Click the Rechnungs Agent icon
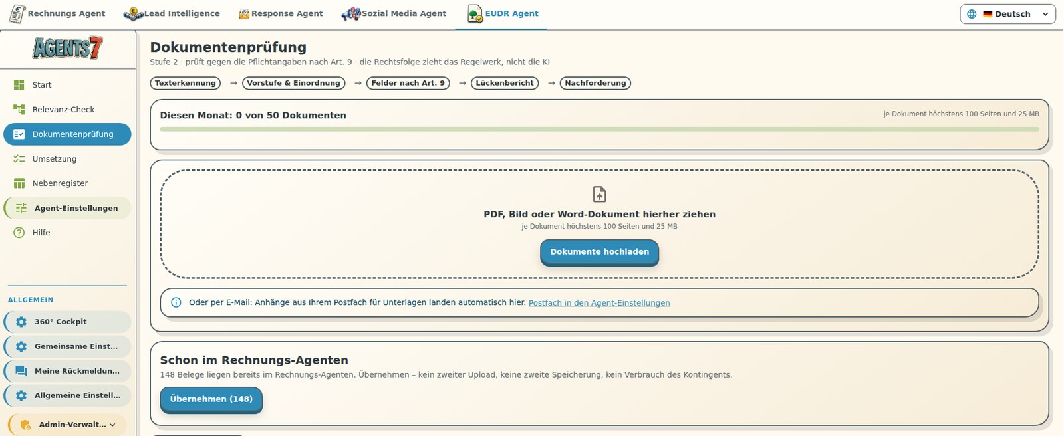 (17, 13)
